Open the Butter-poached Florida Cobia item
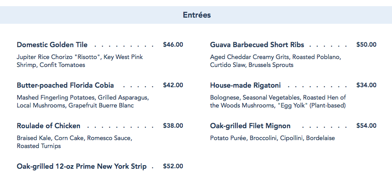The width and height of the screenshot is (392, 189). [65, 85]
